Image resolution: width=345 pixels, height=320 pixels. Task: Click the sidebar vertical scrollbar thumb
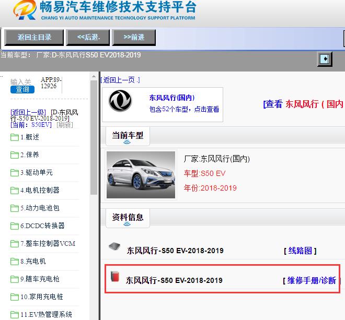(94, 138)
